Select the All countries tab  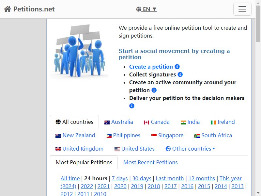[x=74, y=122]
